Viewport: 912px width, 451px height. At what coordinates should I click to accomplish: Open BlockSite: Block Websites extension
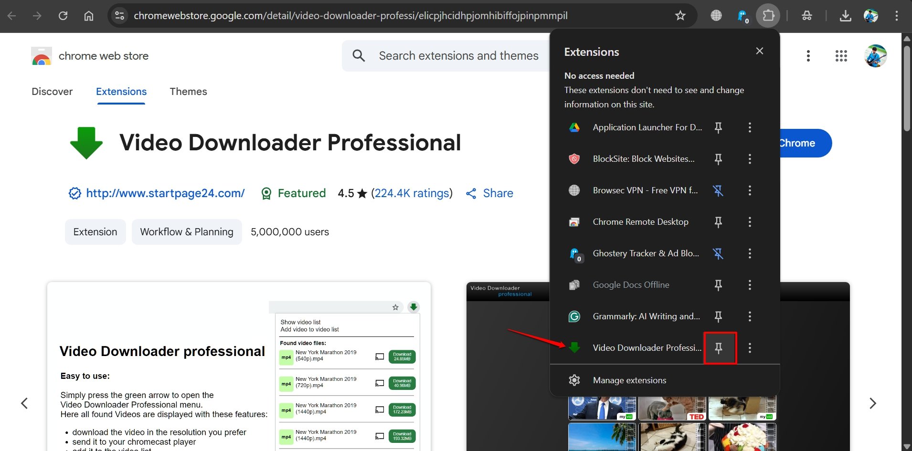click(x=633, y=159)
